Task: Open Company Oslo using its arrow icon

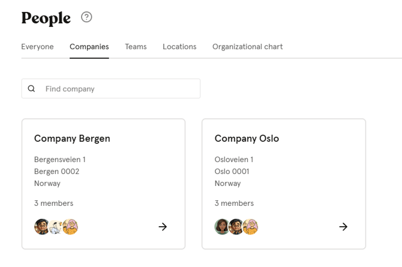Action: point(343,227)
